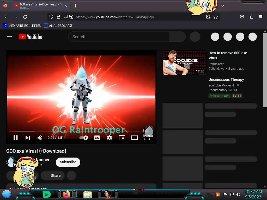
Task: Go back to the previous page
Action: pyautogui.click(x=6, y=17)
